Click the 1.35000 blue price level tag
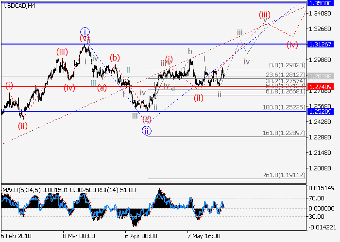The width and height of the screenshot is (340, 242). (x=322, y=3)
